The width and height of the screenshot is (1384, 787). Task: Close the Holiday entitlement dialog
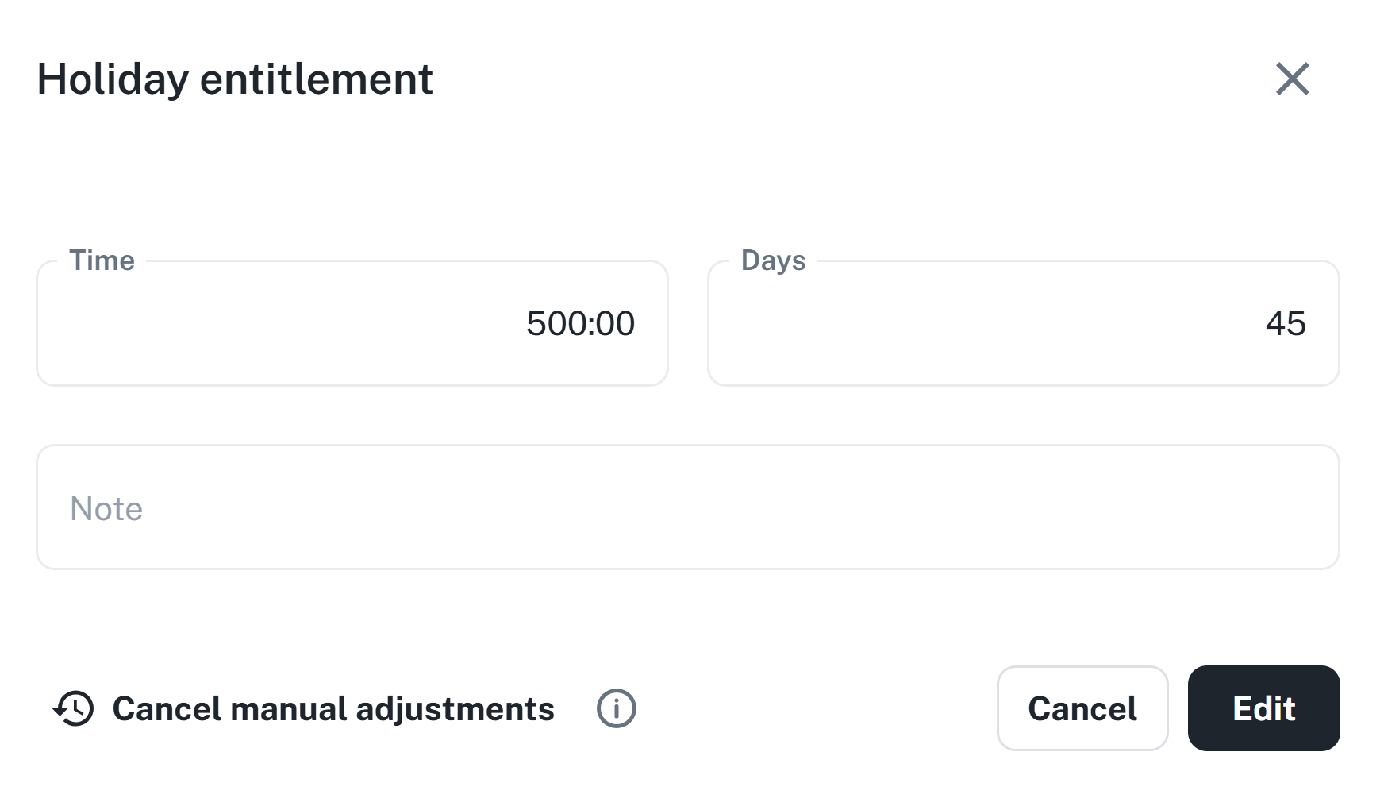(1292, 79)
